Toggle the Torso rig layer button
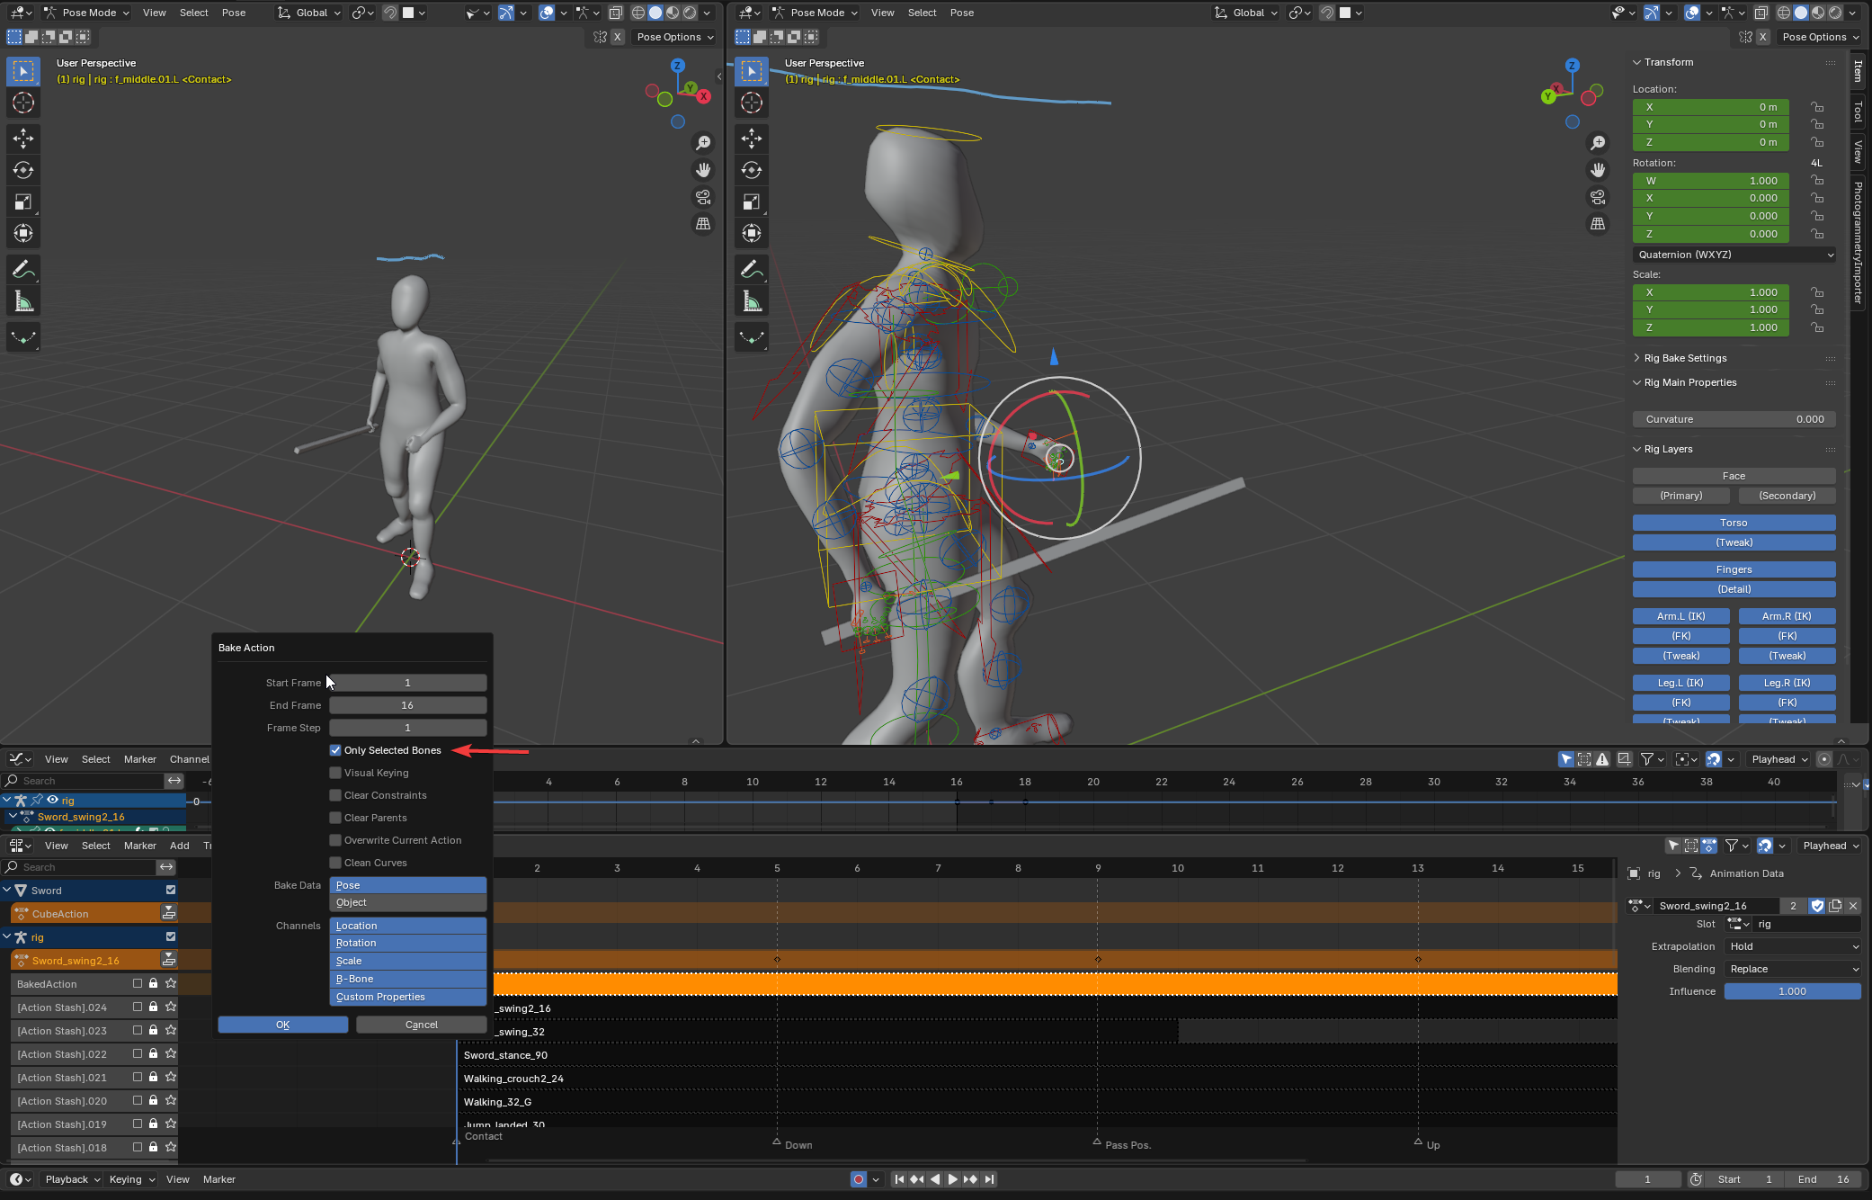The image size is (1872, 1200). point(1733,523)
